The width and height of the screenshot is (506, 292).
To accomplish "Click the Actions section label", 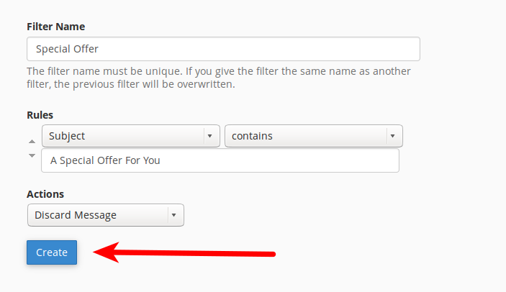I will (x=45, y=194).
